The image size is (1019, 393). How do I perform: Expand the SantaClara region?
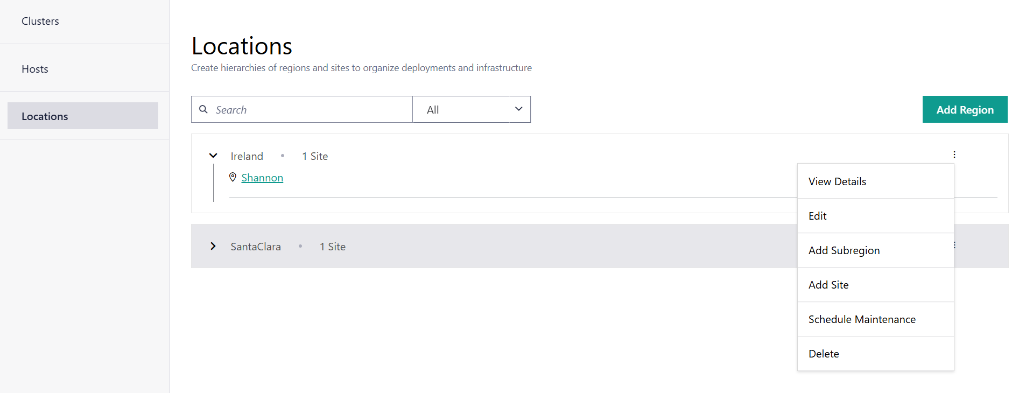tap(213, 246)
